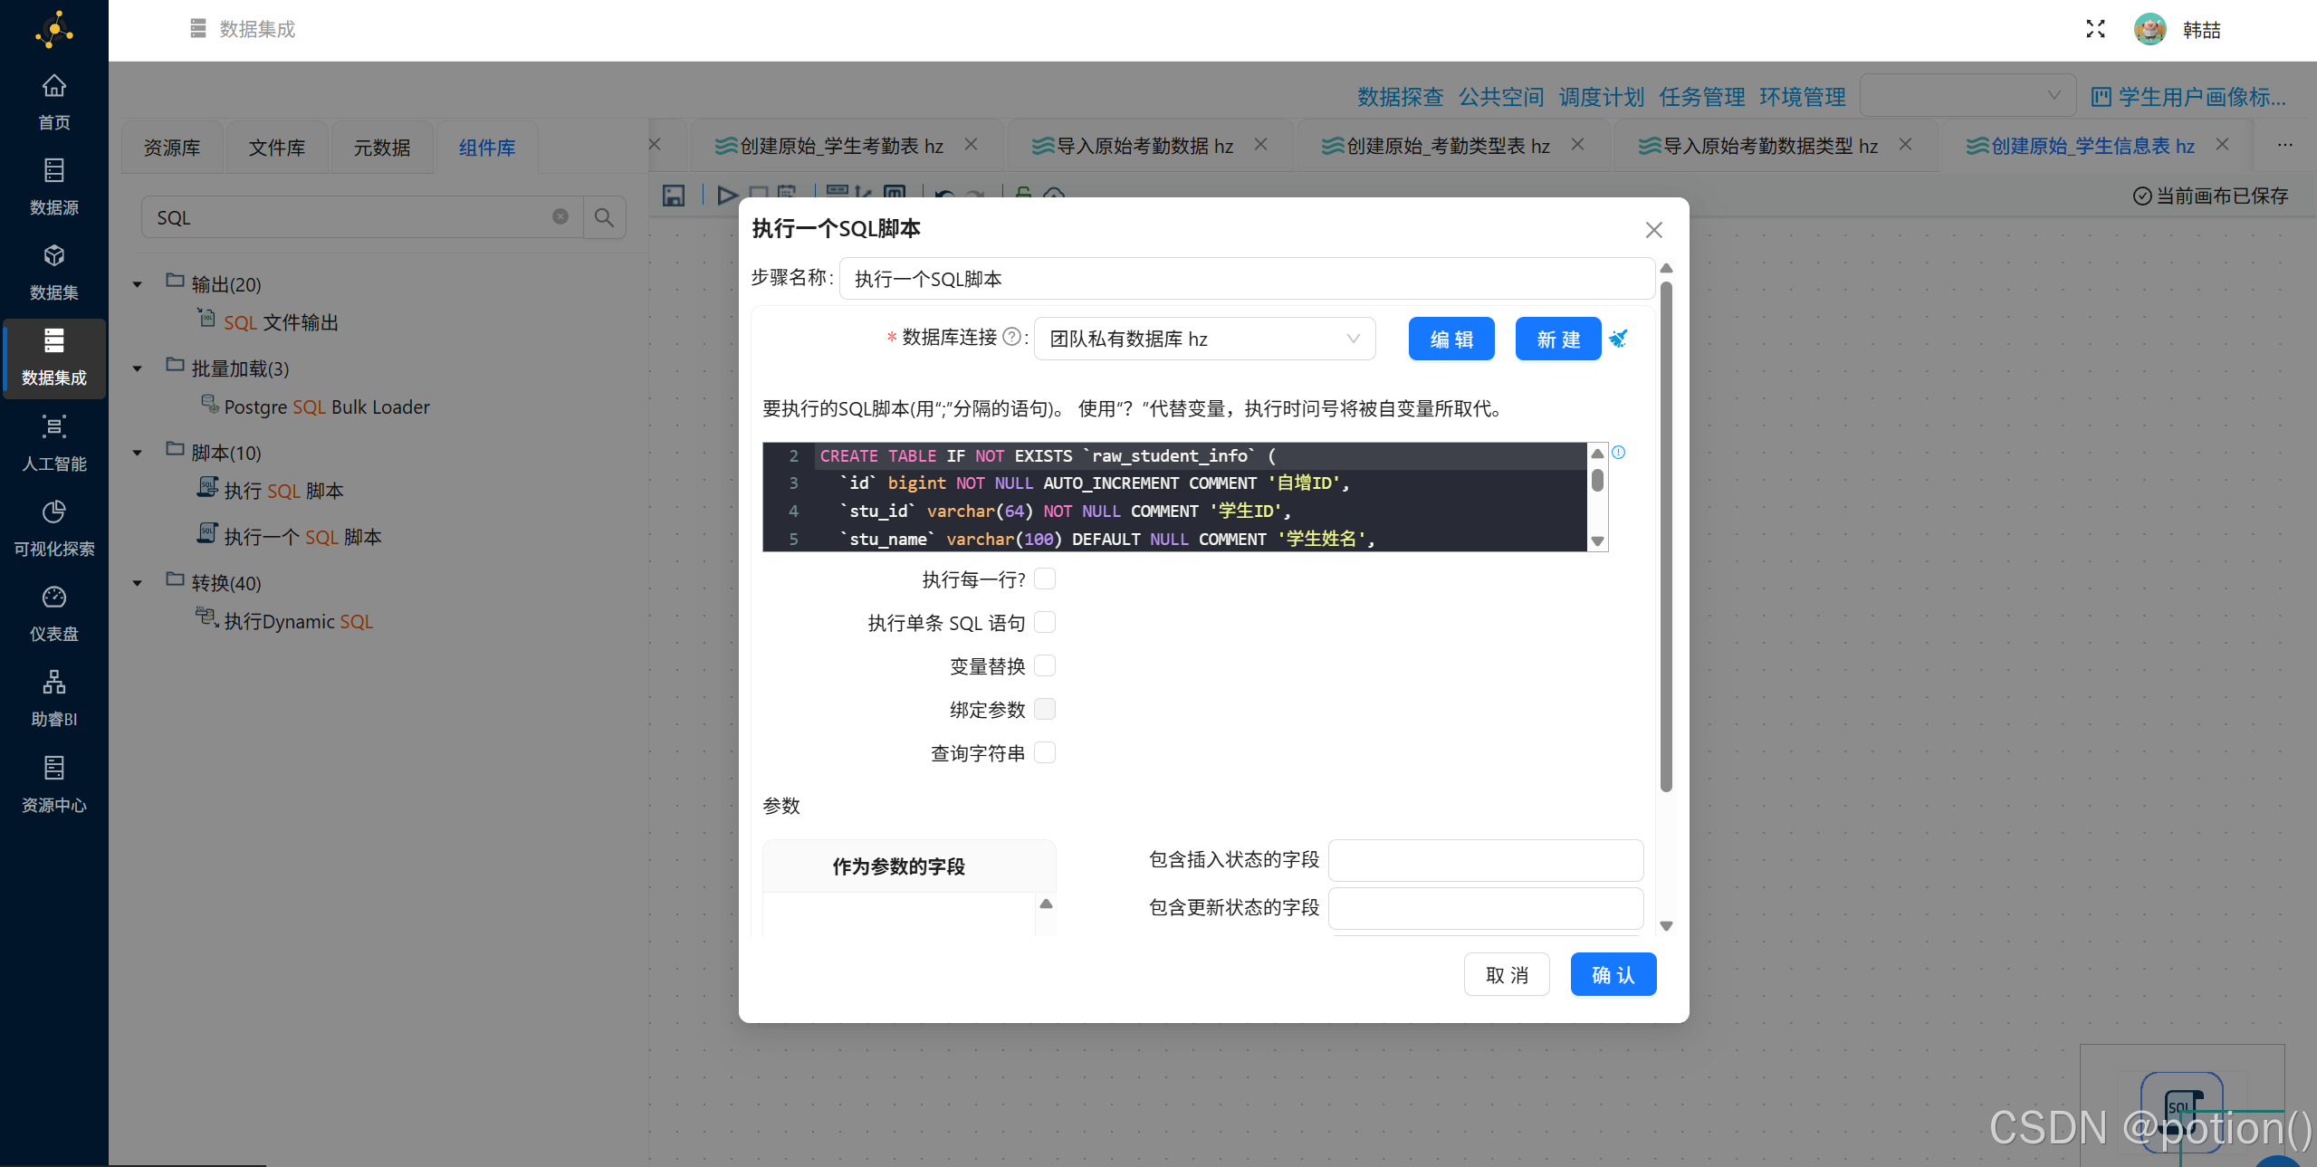
Task: Click the menu icon beside 数据集成 header
Action: click(x=198, y=29)
